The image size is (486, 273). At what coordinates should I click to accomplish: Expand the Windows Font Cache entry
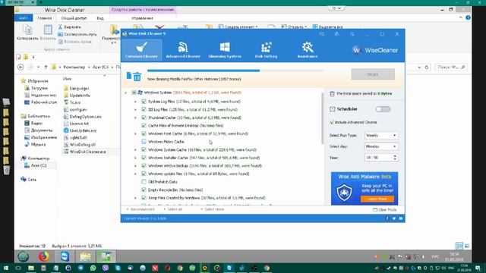pos(135,133)
